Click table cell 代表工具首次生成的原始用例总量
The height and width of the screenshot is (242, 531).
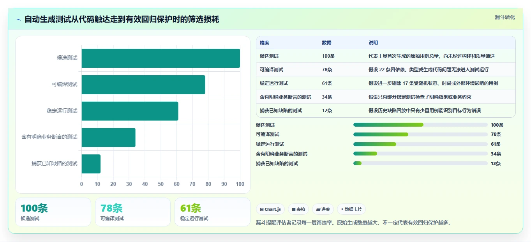click(432, 56)
